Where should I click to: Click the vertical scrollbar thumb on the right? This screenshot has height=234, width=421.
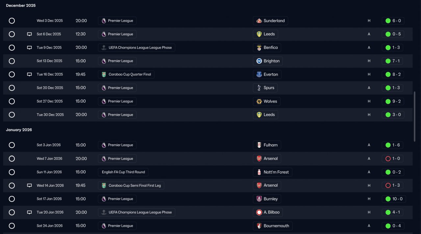414,117
